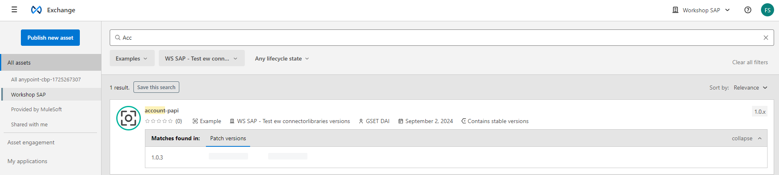Select the Patch versions tab
This screenshot has height=175, width=779.
click(228, 138)
